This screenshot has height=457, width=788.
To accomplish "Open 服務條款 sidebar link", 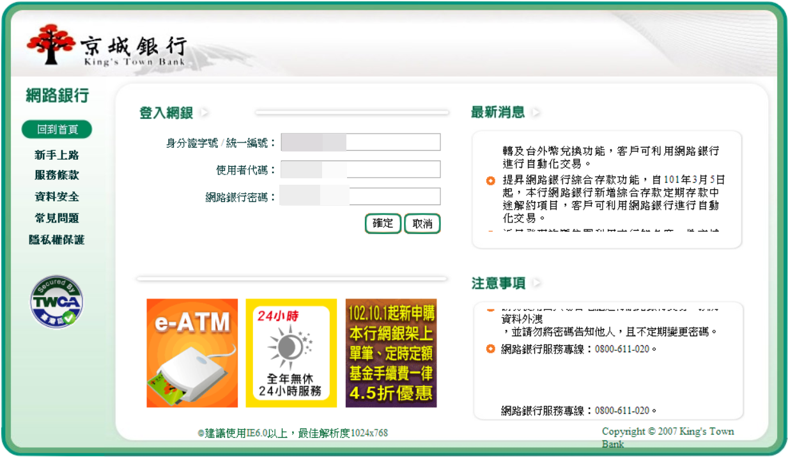I will (57, 175).
